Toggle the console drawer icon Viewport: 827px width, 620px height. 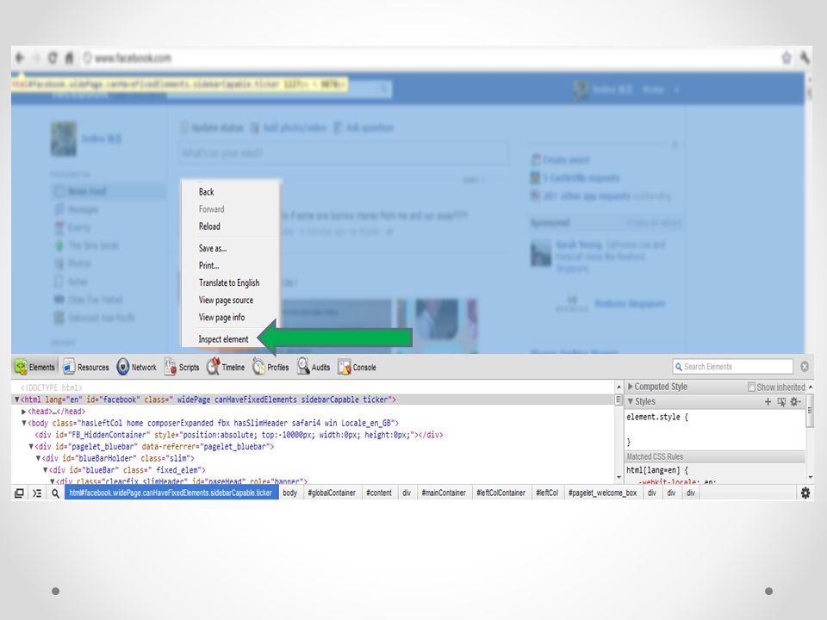click(x=37, y=493)
